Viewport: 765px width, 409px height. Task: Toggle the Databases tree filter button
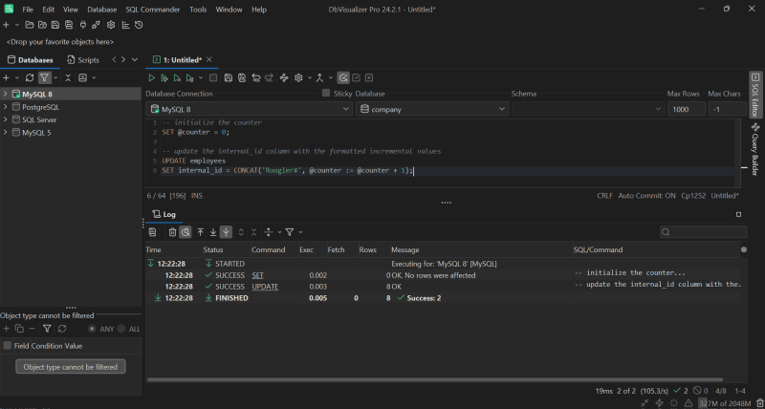click(44, 77)
